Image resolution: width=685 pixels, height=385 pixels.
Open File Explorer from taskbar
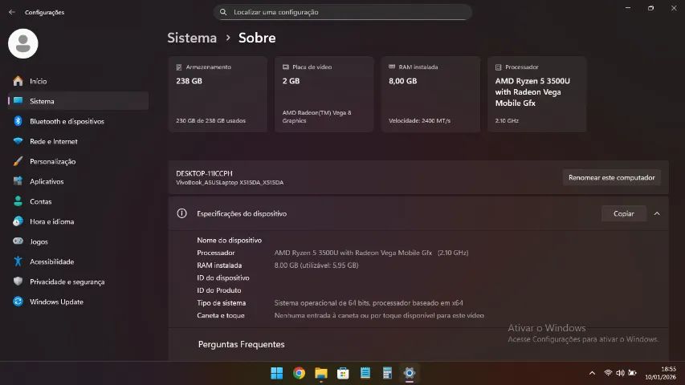coord(321,373)
